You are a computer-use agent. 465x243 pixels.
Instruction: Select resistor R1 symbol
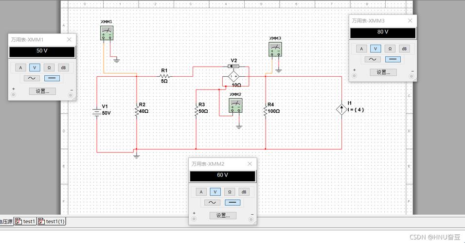pyautogui.click(x=164, y=76)
